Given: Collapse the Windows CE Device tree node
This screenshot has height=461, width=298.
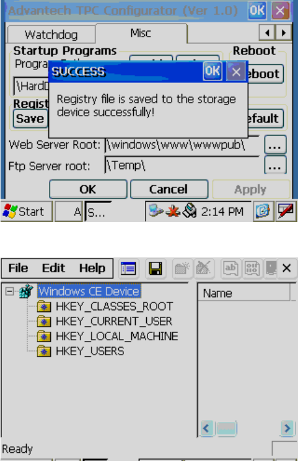Looking at the screenshot, I should click(x=9, y=291).
